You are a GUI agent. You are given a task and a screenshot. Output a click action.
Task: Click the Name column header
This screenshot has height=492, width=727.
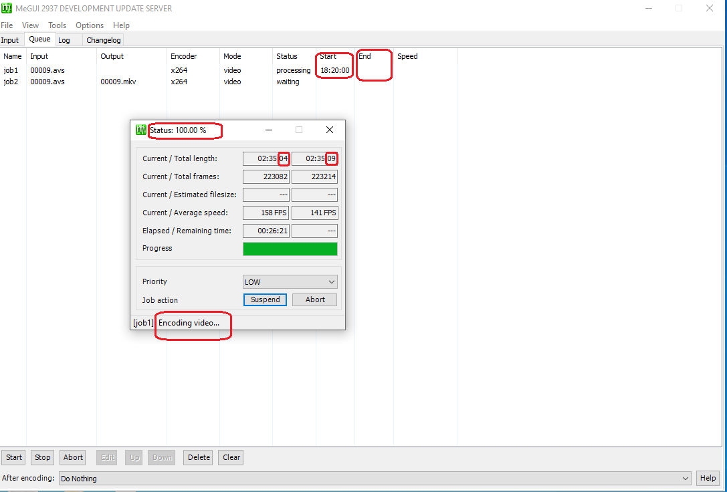click(13, 56)
